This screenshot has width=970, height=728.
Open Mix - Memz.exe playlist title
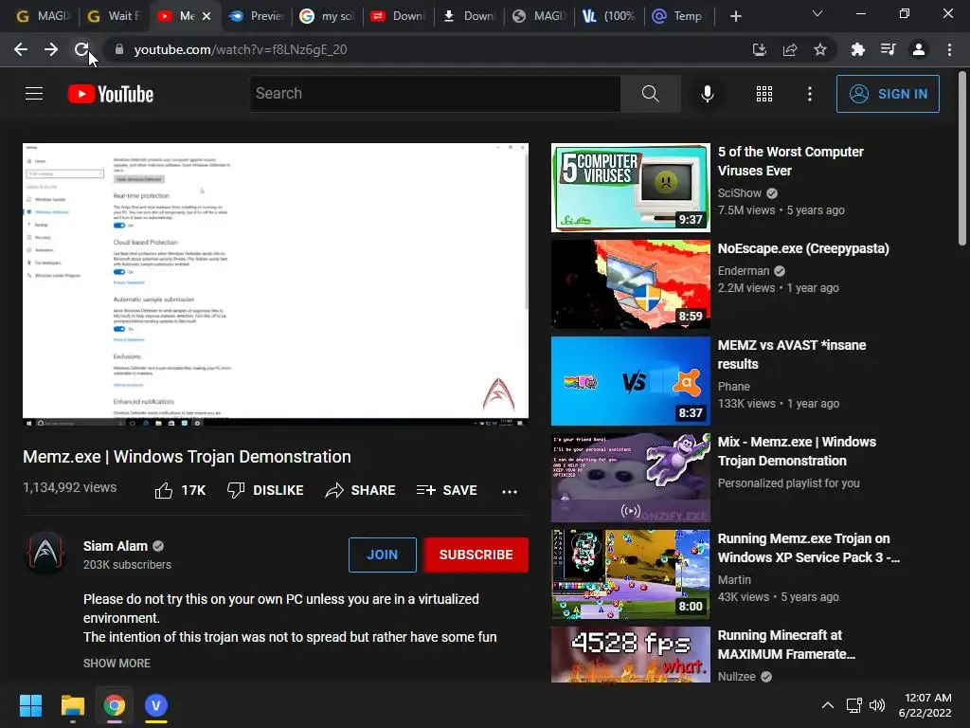pos(797,451)
